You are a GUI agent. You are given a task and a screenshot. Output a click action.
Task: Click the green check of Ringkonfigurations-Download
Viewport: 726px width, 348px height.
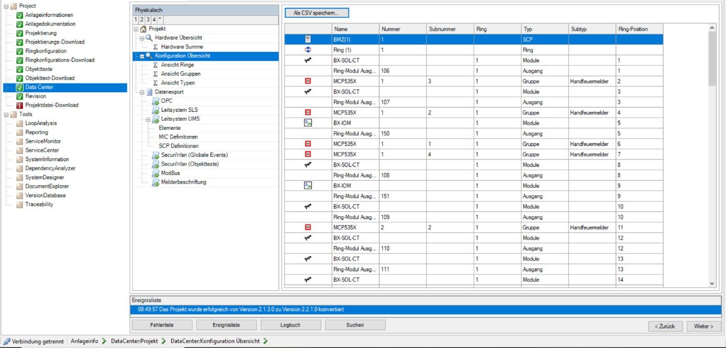coord(20,60)
